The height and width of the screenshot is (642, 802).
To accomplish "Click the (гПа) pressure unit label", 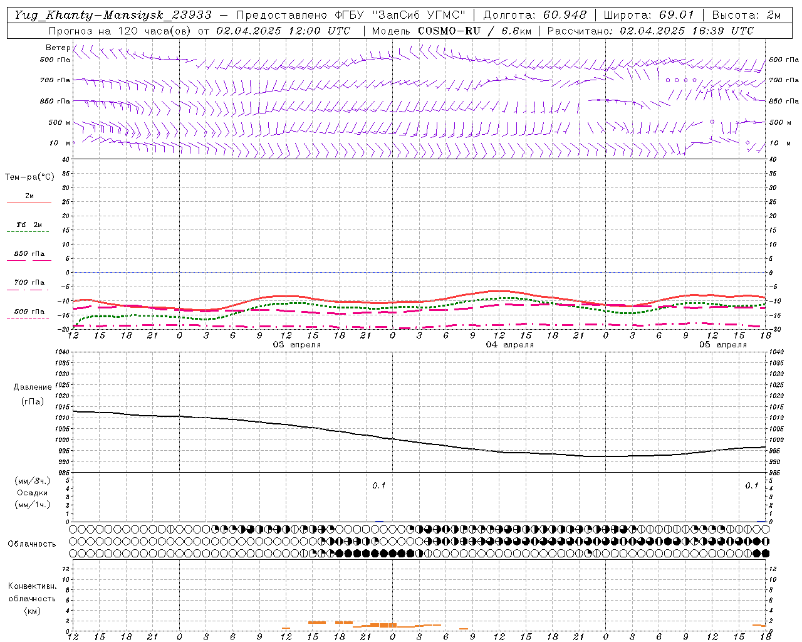I will pos(33,402).
